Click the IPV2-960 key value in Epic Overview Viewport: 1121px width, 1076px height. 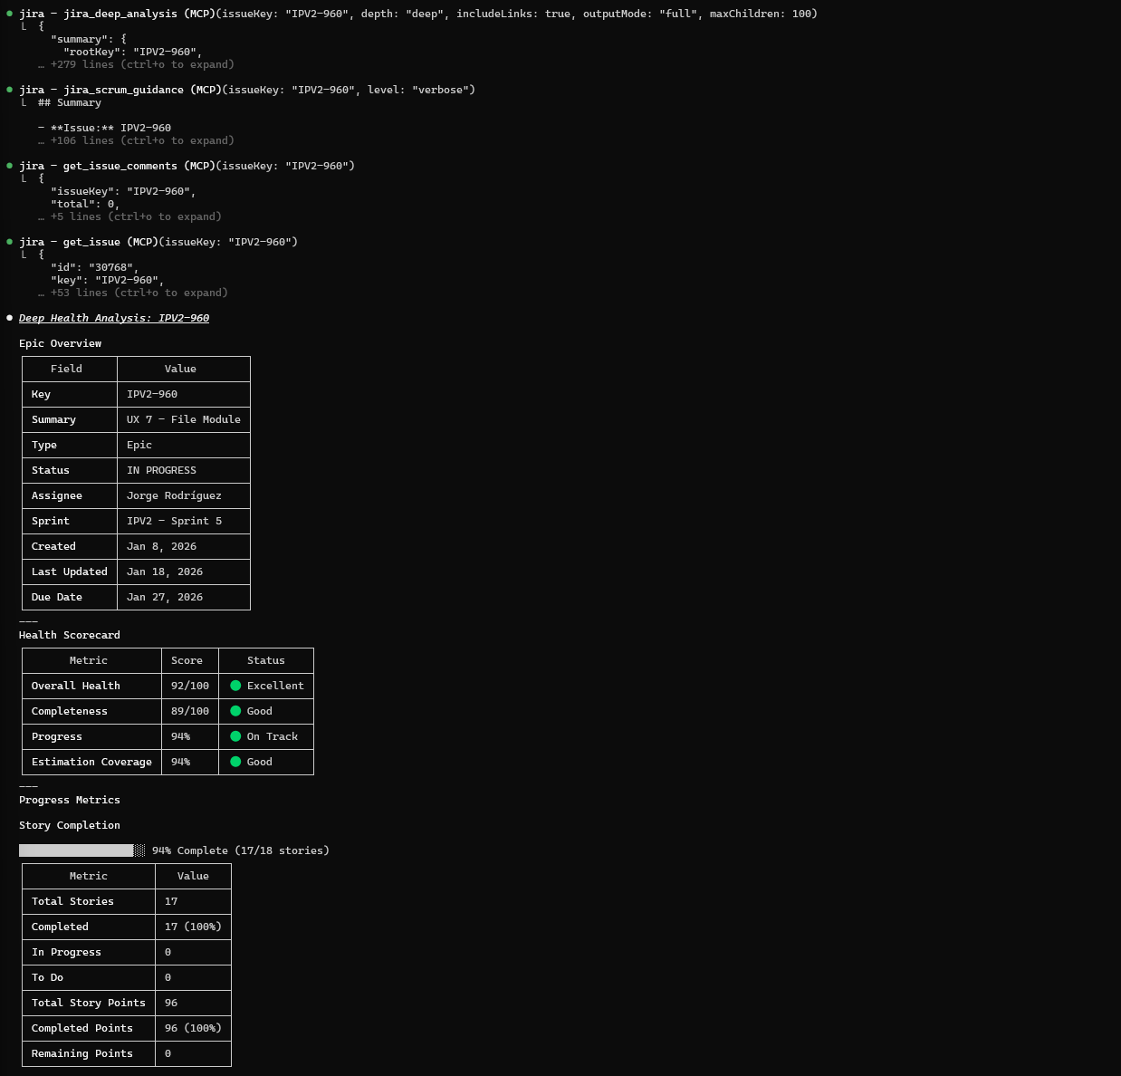tap(151, 394)
